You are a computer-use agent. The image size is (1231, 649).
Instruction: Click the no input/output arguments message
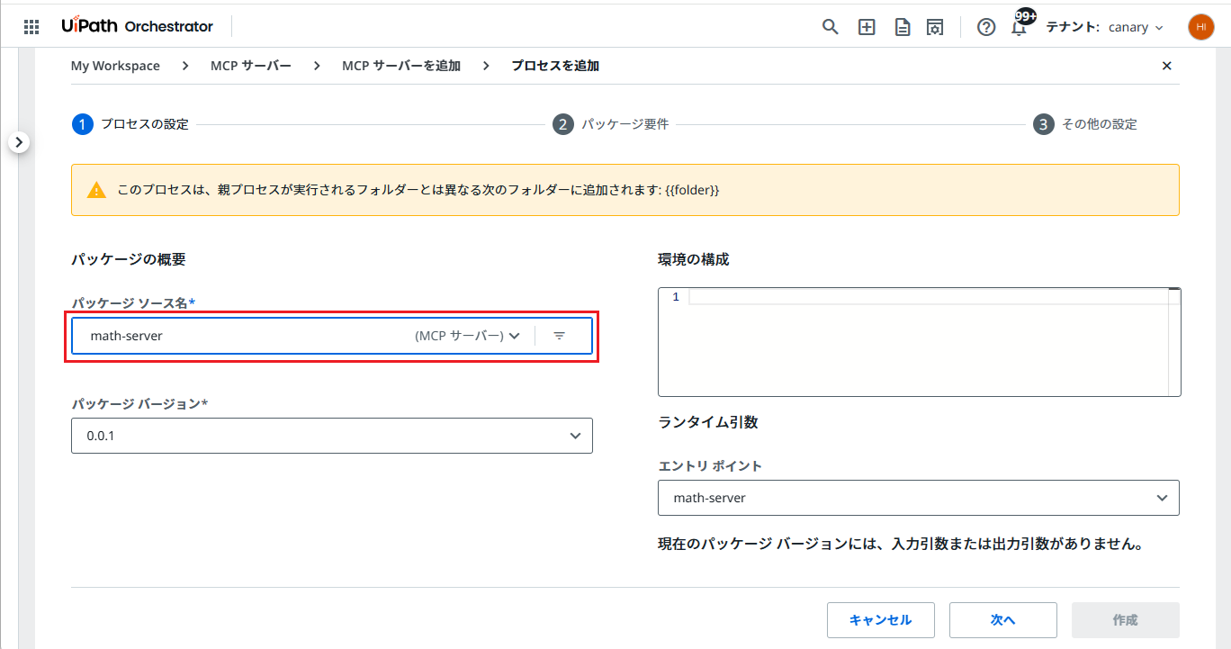901,545
